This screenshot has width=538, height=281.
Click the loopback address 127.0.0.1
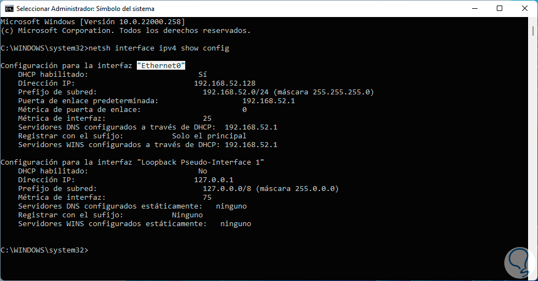point(214,179)
